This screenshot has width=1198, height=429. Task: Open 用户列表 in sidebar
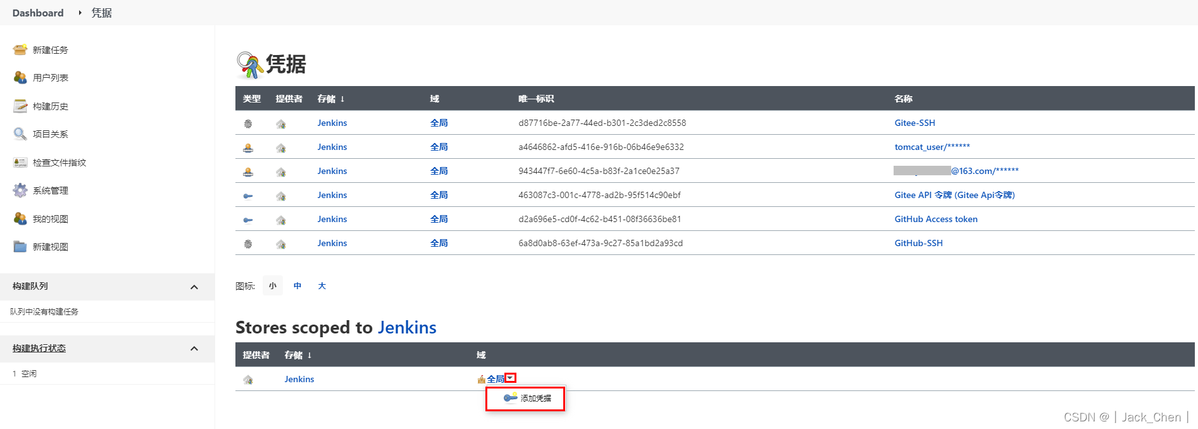pos(51,78)
